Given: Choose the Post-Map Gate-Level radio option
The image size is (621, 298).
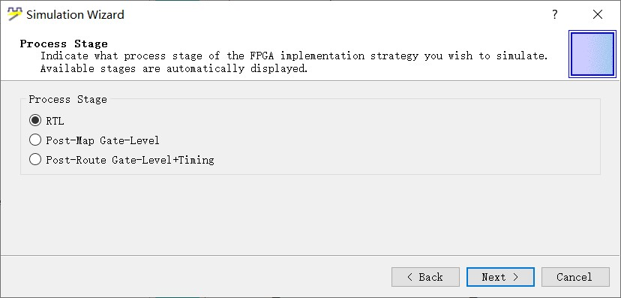Looking at the screenshot, I should tap(35, 140).
